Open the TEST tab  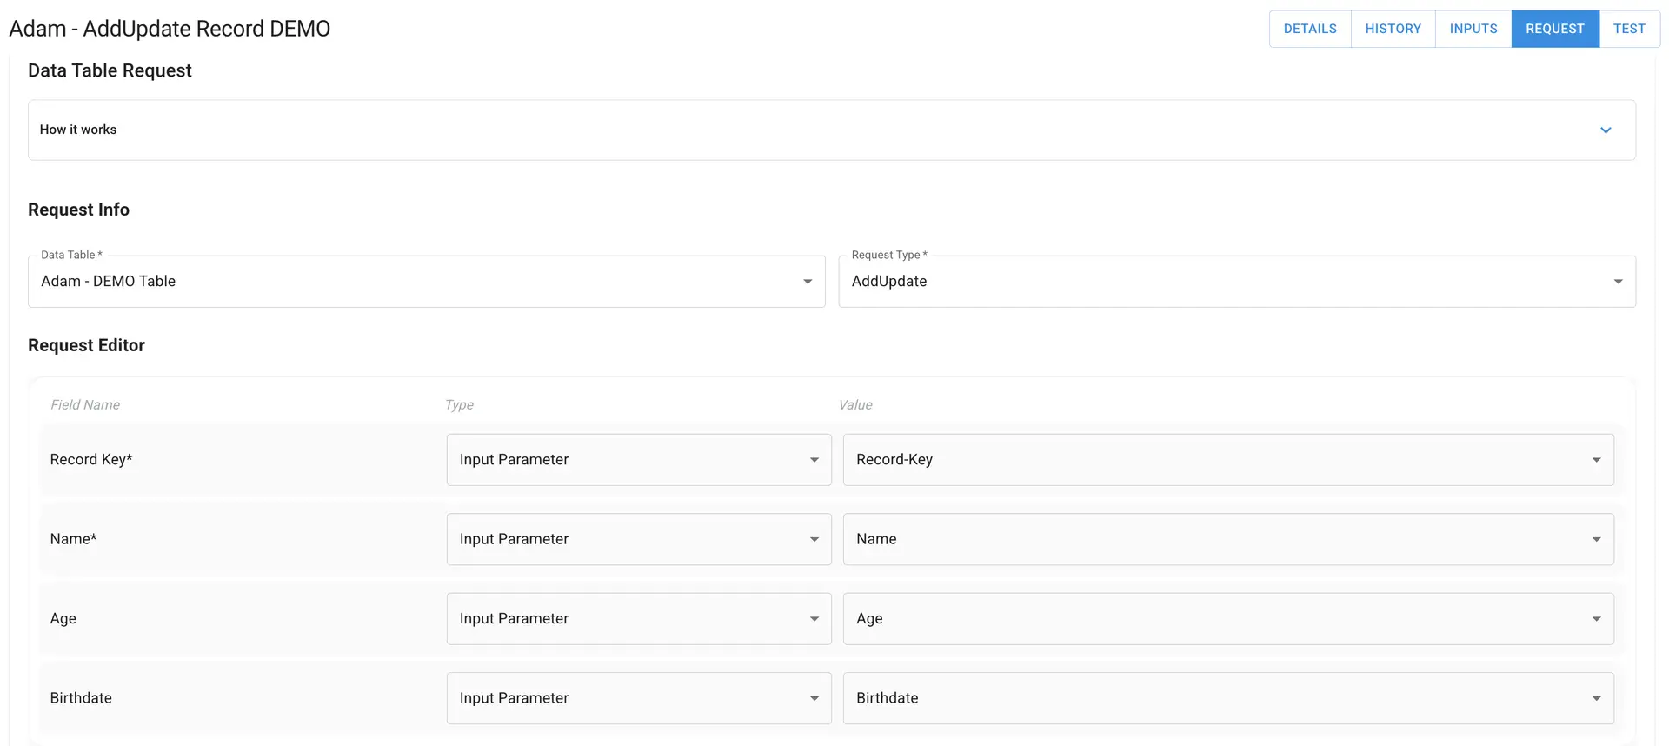point(1629,29)
